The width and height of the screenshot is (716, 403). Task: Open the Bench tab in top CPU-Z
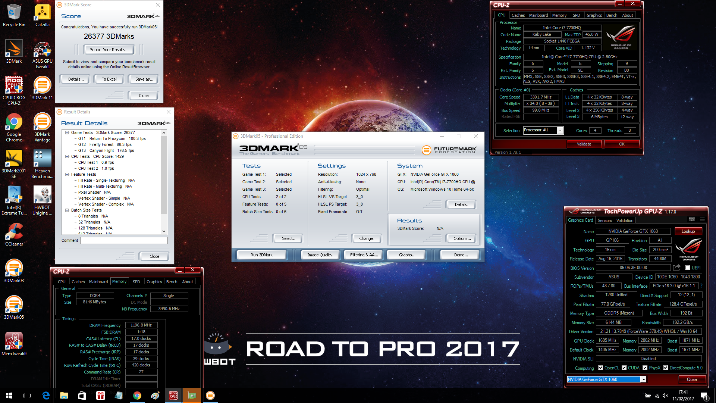[612, 15]
